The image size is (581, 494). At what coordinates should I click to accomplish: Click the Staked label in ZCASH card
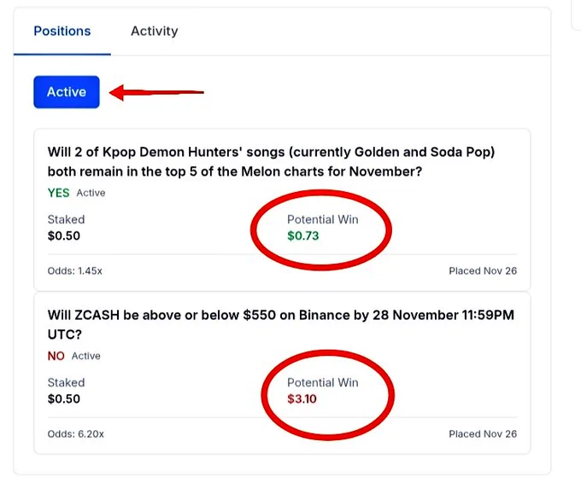pyautogui.click(x=66, y=382)
